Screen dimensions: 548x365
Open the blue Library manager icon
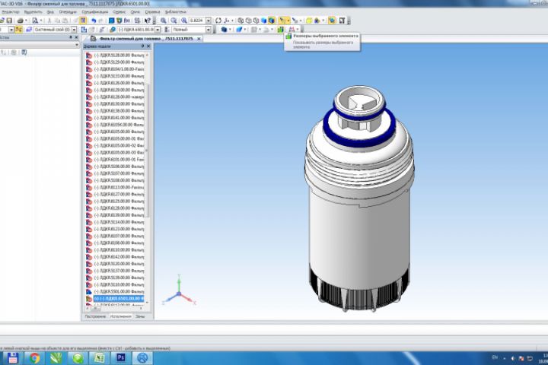click(x=111, y=21)
